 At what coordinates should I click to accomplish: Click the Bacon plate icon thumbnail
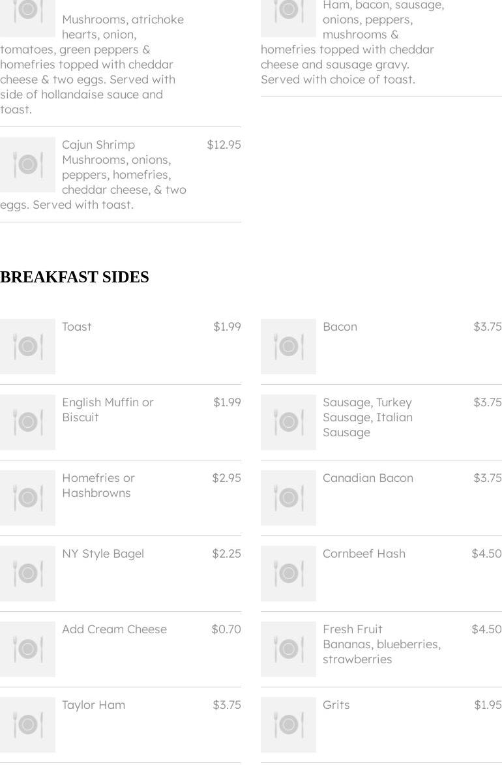click(288, 346)
